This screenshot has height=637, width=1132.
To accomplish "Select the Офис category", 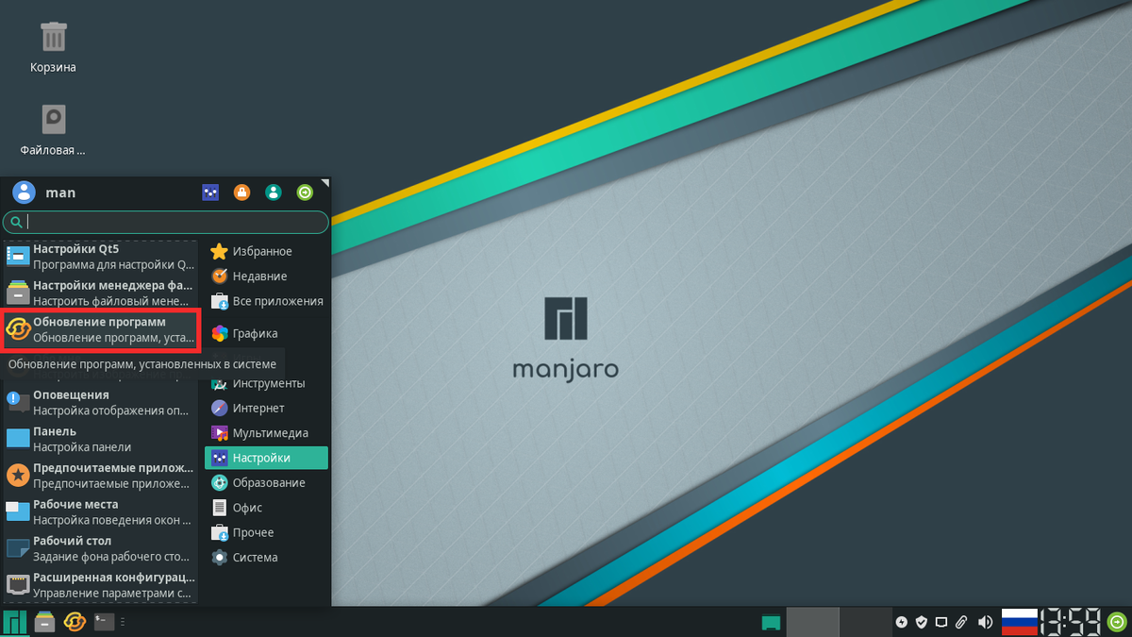I will pos(266,508).
